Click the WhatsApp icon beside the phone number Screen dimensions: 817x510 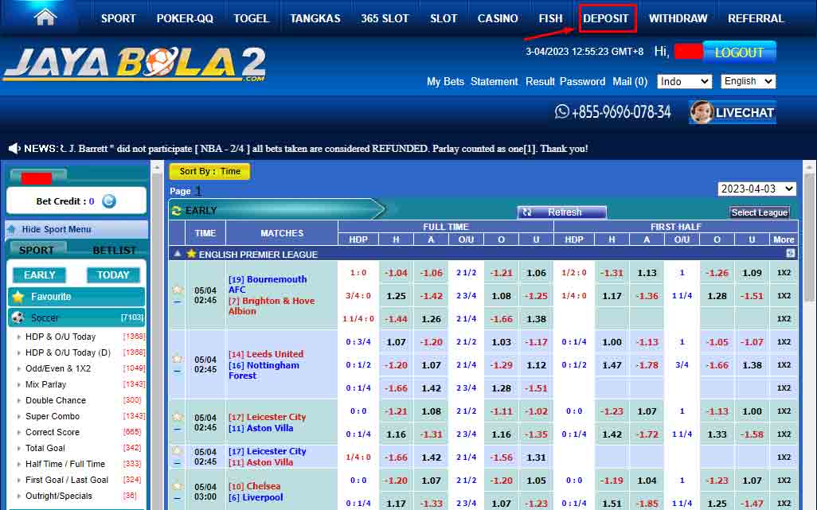[561, 112]
